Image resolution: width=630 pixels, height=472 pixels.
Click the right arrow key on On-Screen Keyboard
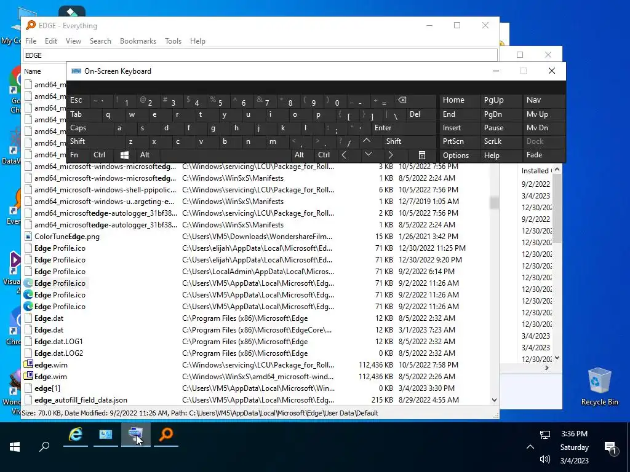(x=391, y=155)
